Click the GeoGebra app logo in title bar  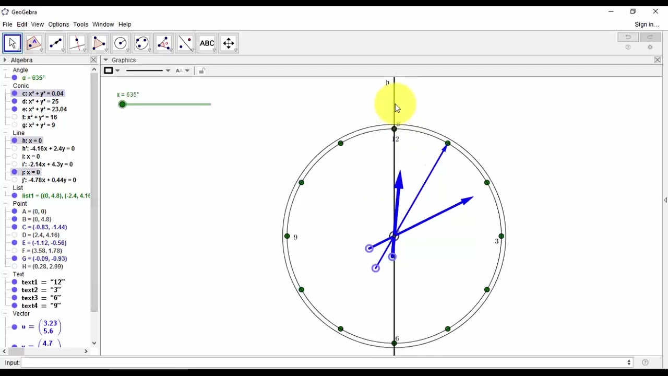(x=5, y=11)
